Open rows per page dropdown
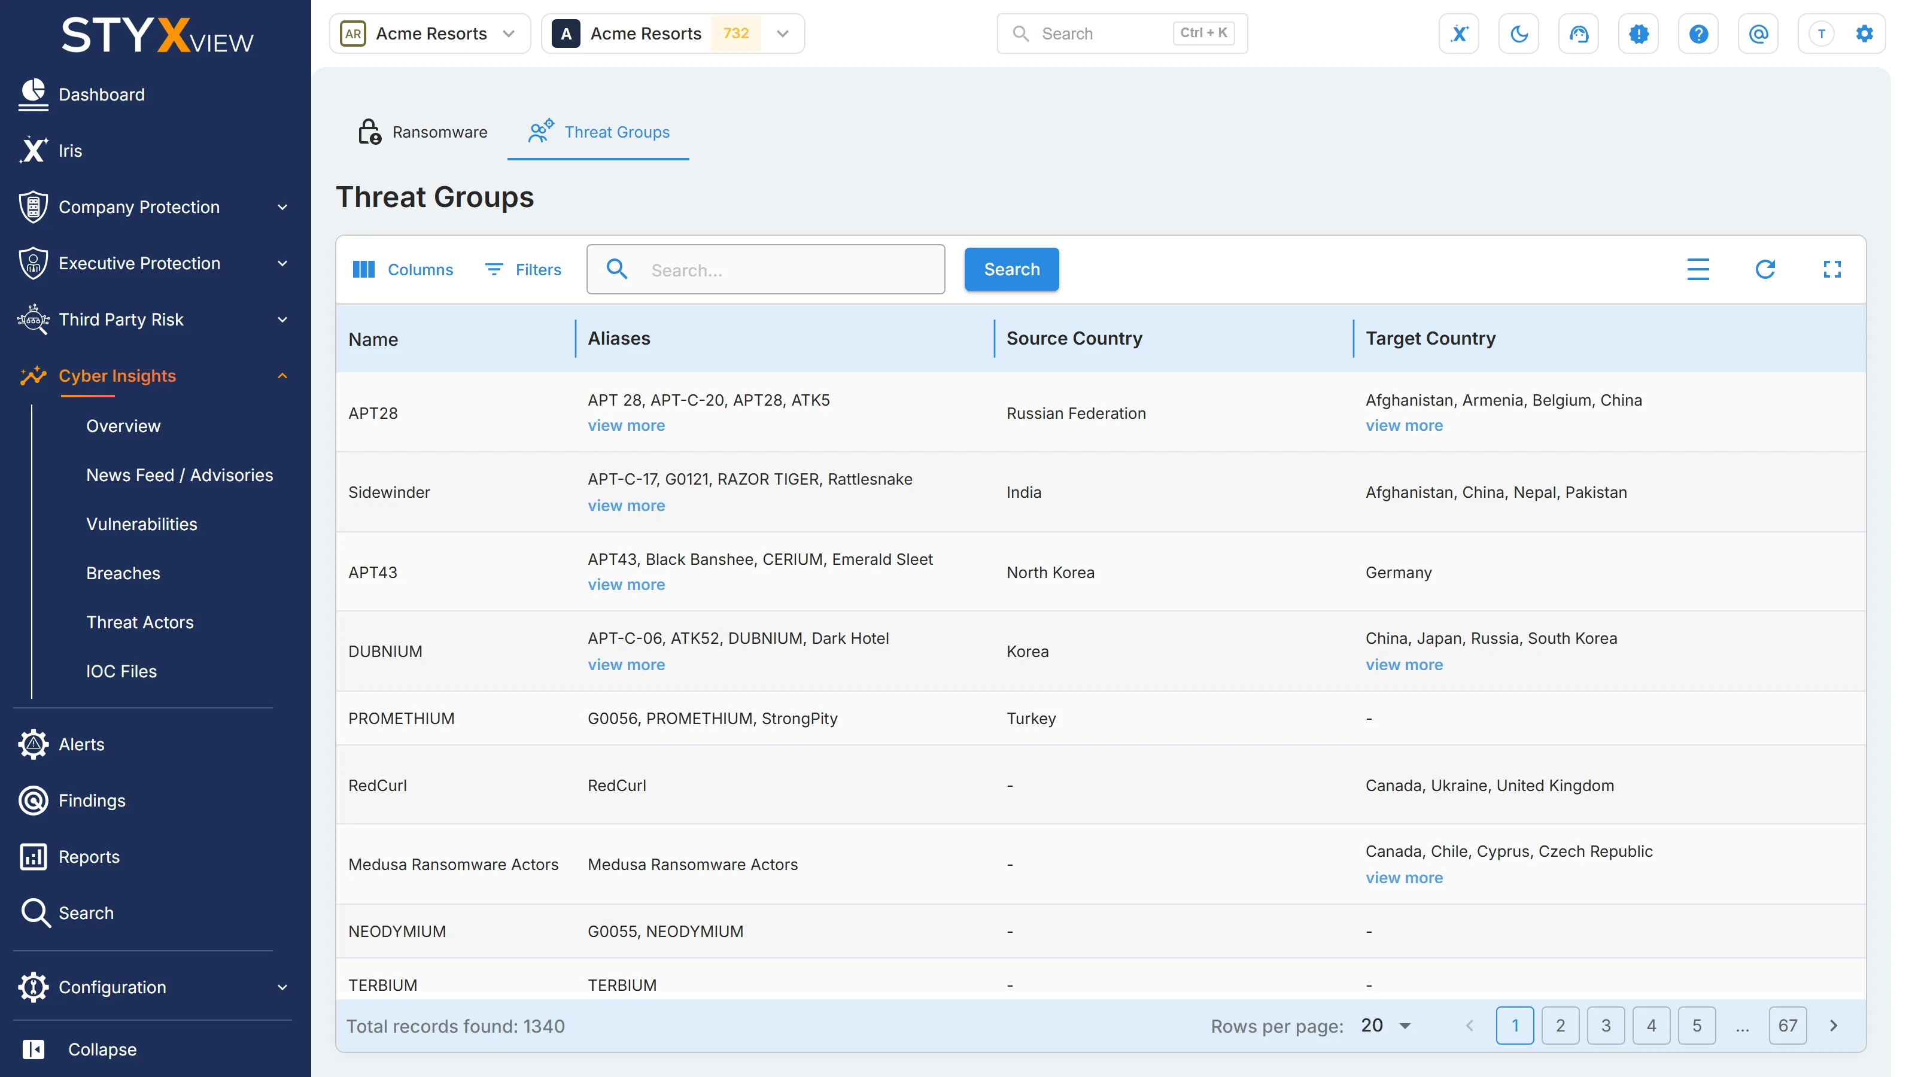Image resolution: width=1915 pixels, height=1077 pixels. 1387,1026
